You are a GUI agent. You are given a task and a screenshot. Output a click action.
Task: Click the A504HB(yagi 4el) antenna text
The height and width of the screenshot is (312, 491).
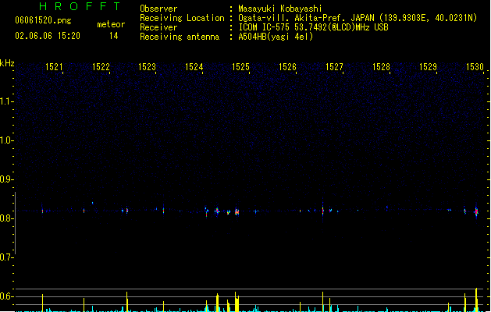[276, 37]
